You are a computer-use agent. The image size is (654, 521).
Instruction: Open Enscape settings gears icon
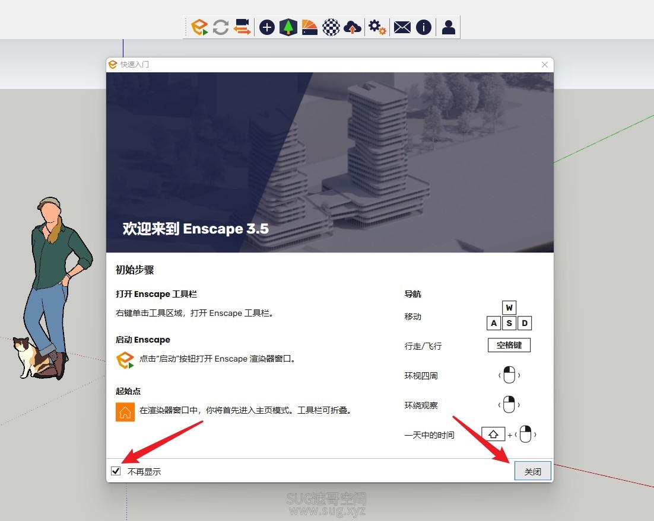[377, 27]
